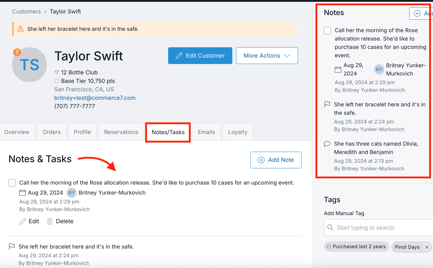Viewport: 433px width, 268px height.
Task: Click the Taylor Swift name heading
Action: 88,56
